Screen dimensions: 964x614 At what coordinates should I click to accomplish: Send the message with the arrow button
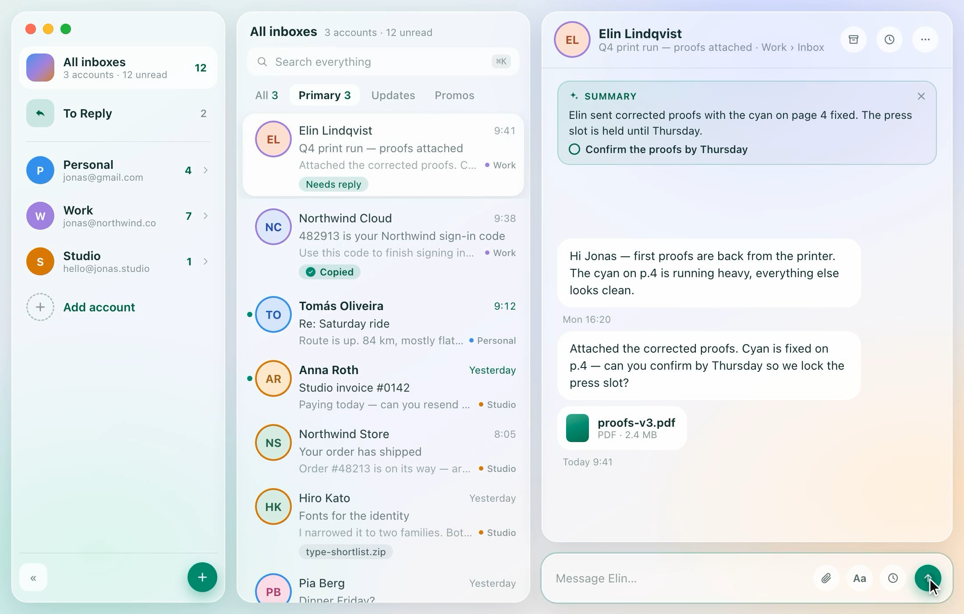(x=928, y=578)
